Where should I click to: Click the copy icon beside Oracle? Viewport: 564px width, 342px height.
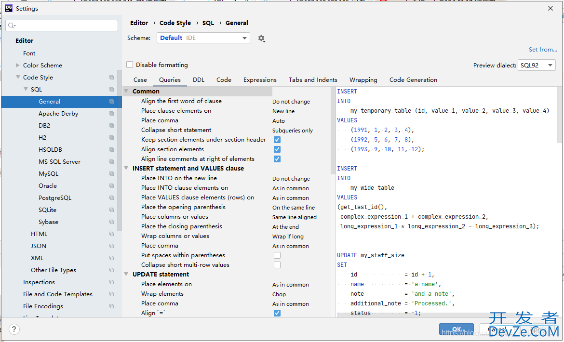coord(111,186)
